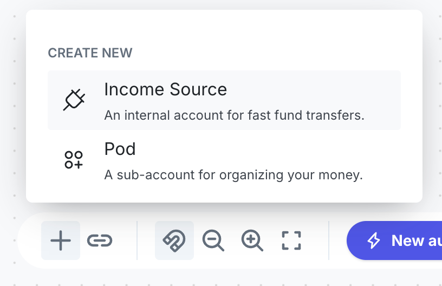Click the divider before the purple New button
Viewport: 442px width, 286px height.
coord(329,240)
